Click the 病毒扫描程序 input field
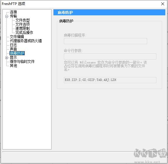Screen dimensions: 168x164 coord(106,41)
